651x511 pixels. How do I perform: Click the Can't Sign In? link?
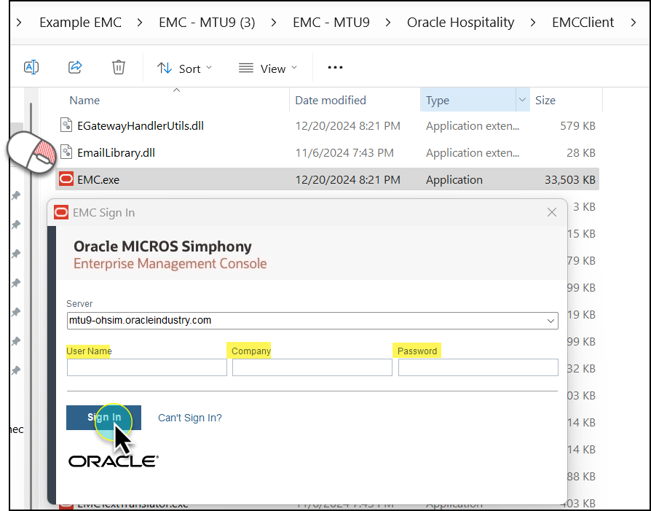point(190,418)
